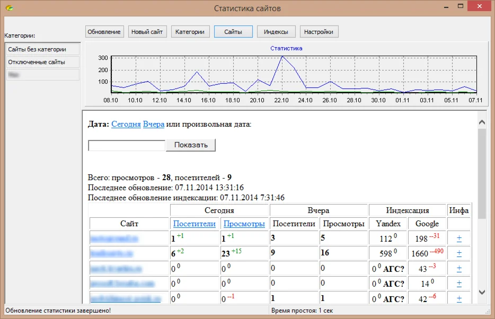This screenshot has height=319, width=495.
Task: Click the app icon in title bar
Action: coord(9,8)
